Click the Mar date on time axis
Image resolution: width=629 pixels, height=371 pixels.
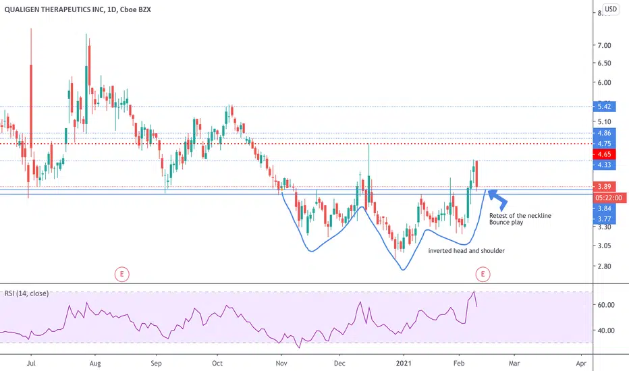pos(514,364)
